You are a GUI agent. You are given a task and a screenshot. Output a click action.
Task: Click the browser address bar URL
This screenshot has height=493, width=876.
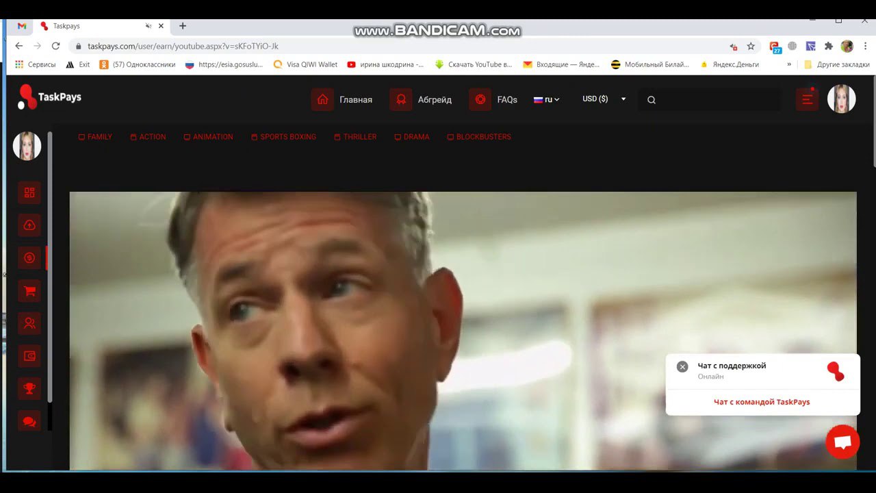183,46
